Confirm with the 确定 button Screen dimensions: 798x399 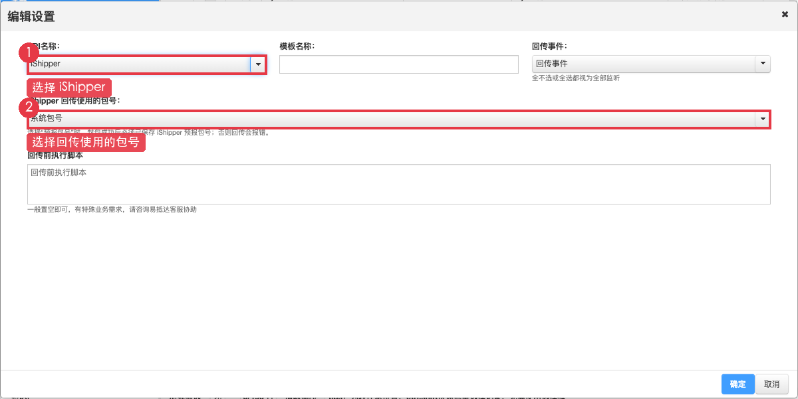tap(737, 384)
